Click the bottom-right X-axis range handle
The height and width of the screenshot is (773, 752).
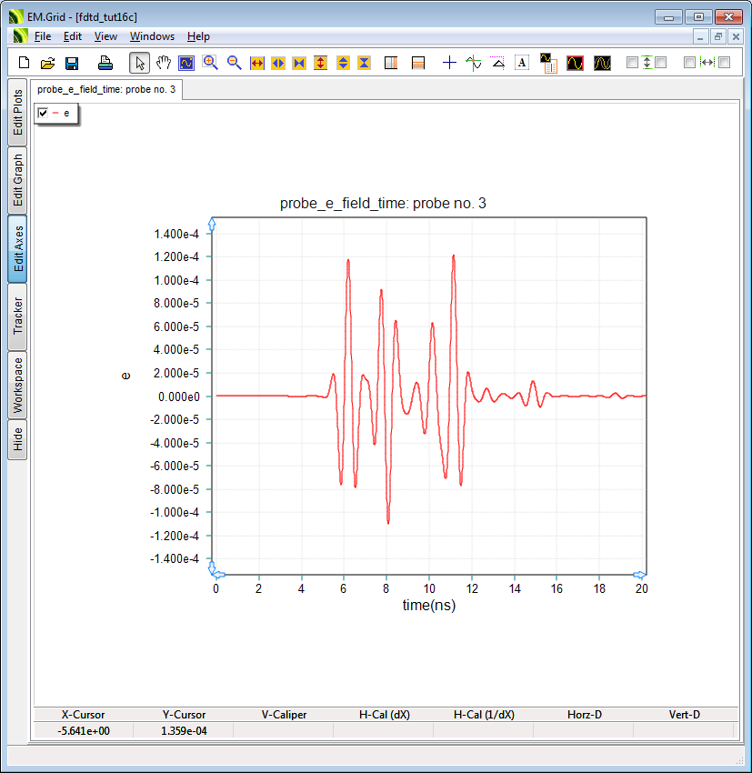[639, 575]
